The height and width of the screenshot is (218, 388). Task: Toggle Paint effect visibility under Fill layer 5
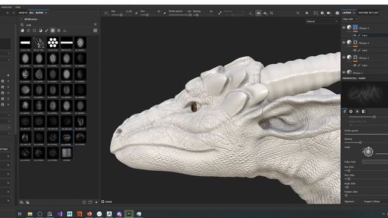pos(355,35)
